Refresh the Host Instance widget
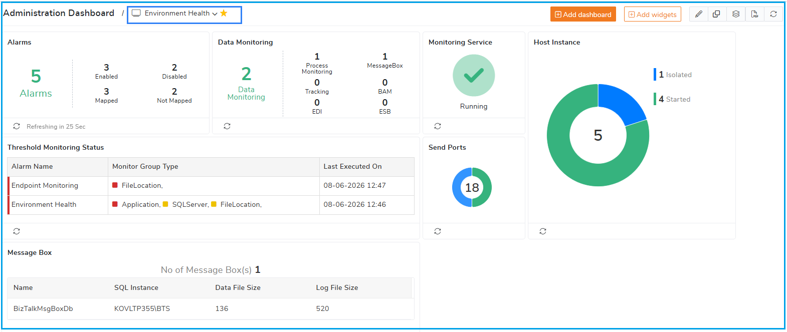Screen dimensions: 787x332 (543, 231)
